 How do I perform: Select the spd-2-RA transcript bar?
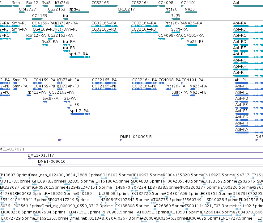(79, 57)
